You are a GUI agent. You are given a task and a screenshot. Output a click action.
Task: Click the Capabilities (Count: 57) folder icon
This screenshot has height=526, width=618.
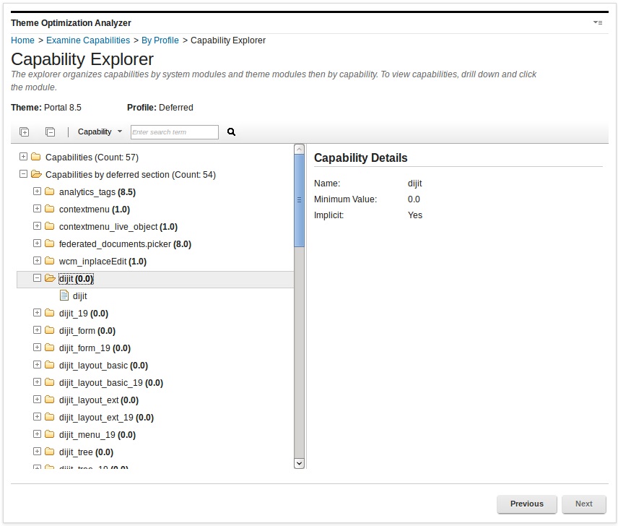click(36, 157)
